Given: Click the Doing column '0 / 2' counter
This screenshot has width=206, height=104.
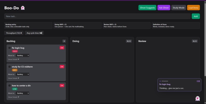Looking at the screenshot, I should coord(129,41).
